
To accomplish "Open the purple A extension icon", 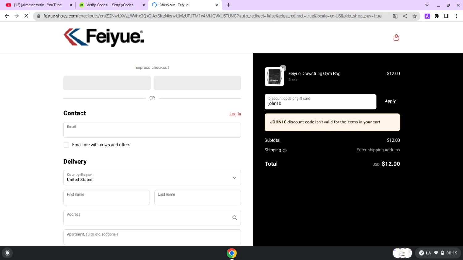I will tap(427, 16).
